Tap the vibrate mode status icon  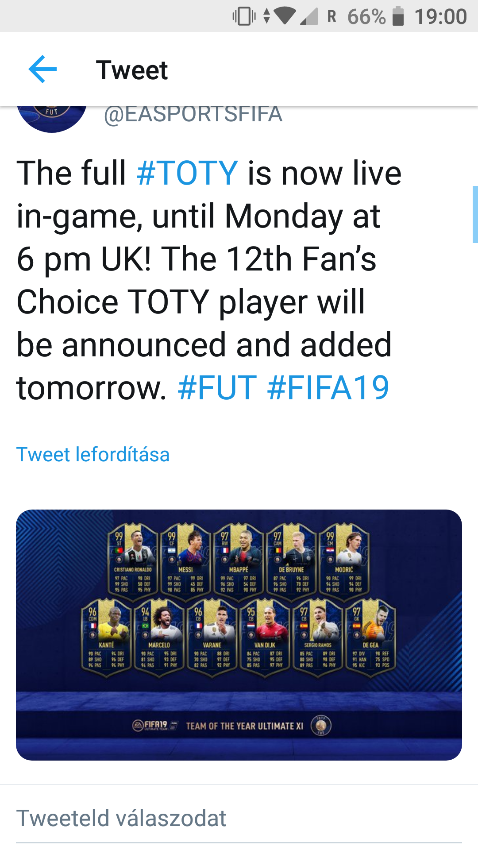[x=244, y=16]
